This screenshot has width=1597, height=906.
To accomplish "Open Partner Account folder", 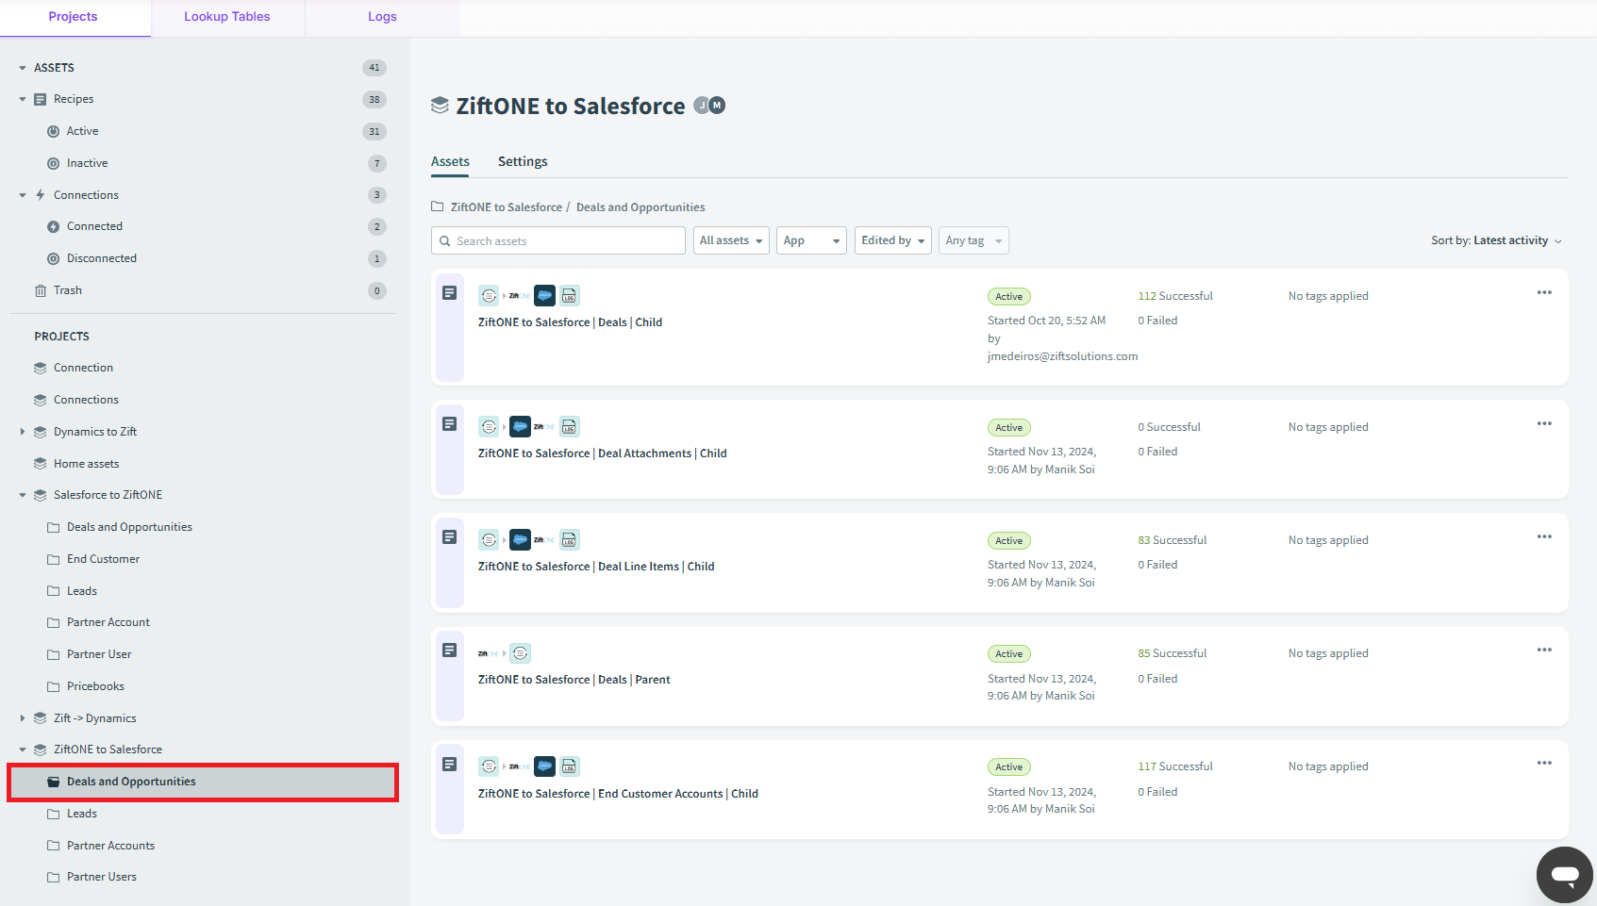I will pyautogui.click(x=108, y=622).
